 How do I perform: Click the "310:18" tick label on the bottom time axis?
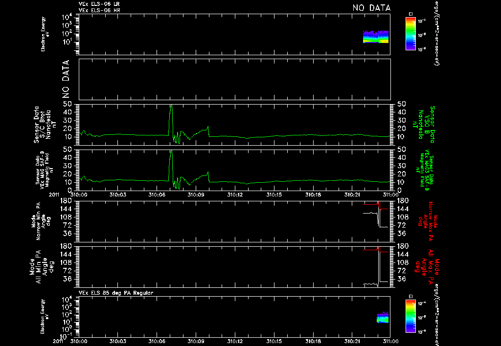[x=313, y=341]
